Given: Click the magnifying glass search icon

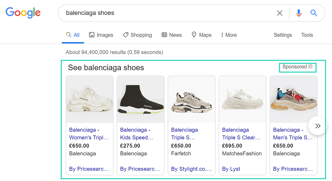Looking at the screenshot, I should (314, 13).
